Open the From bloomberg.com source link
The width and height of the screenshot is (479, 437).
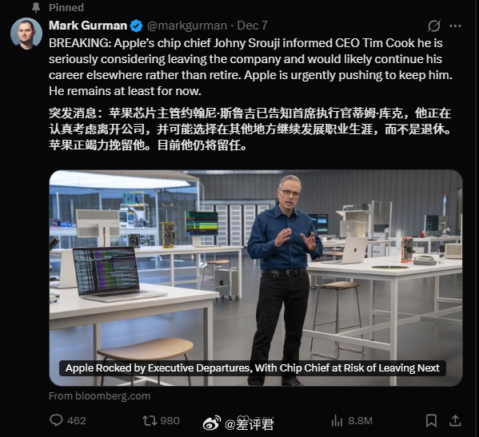pyautogui.click(x=100, y=395)
